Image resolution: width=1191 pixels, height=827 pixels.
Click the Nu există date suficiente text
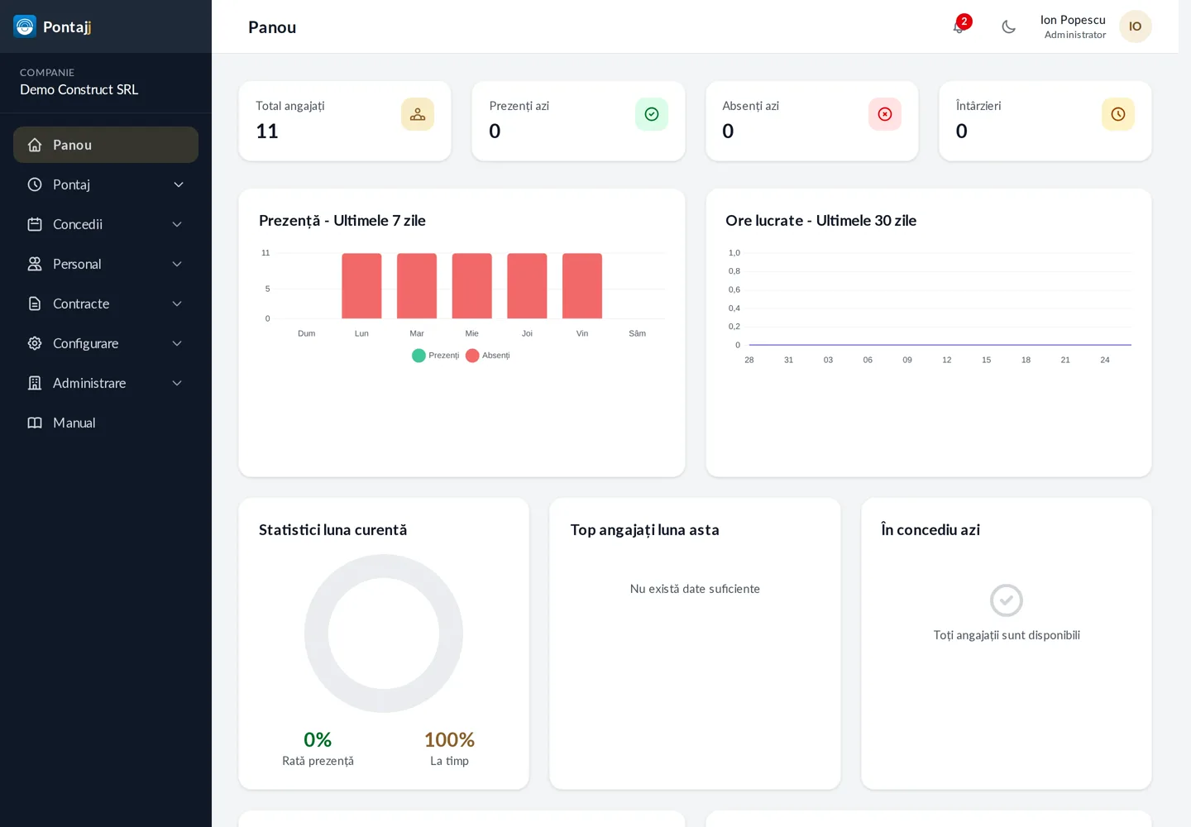695,589
